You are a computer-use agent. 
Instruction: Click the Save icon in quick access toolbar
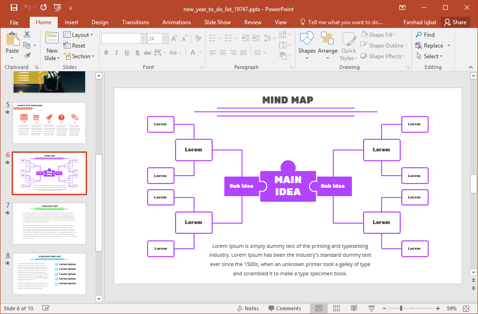point(14,7)
